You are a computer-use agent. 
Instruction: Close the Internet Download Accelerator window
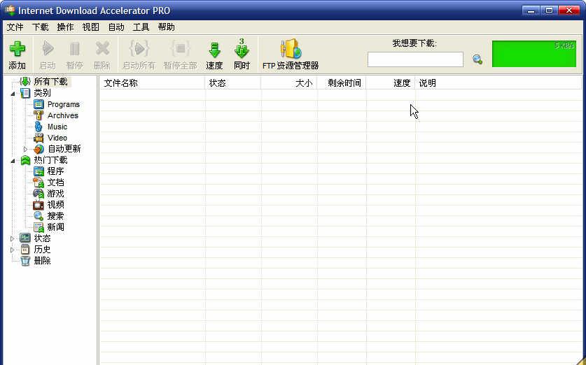pyautogui.click(x=569, y=10)
